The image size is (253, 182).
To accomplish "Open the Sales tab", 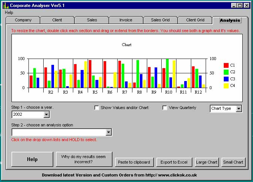I will [92, 20].
